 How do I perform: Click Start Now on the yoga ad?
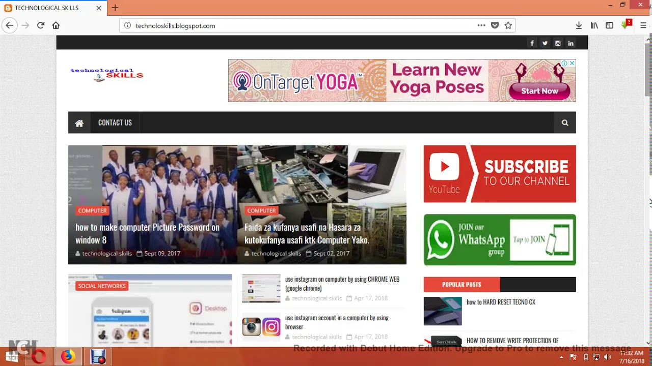(x=539, y=91)
